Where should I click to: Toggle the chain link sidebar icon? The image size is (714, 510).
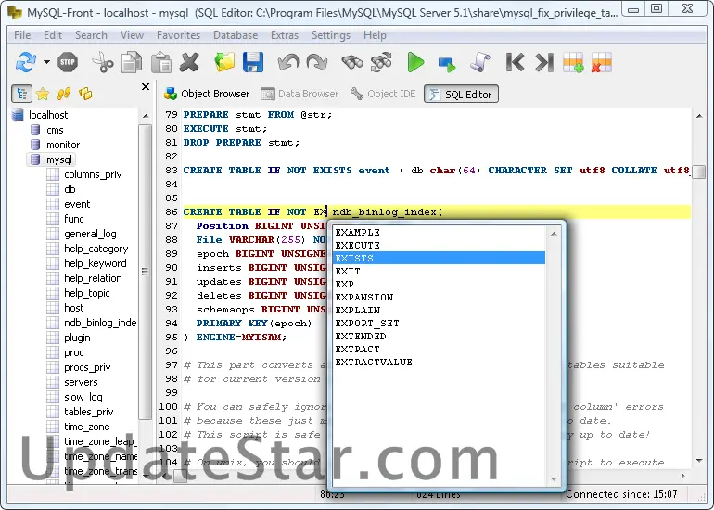click(x=64, y=94)
